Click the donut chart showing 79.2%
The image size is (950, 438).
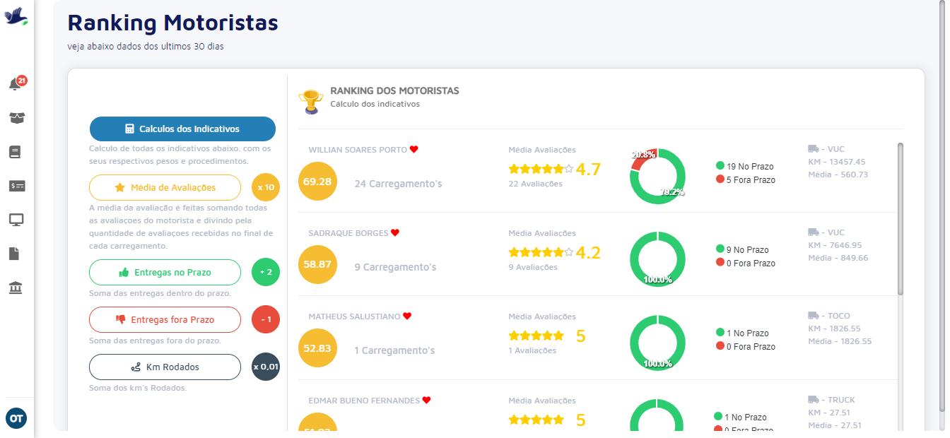(657, 176)
